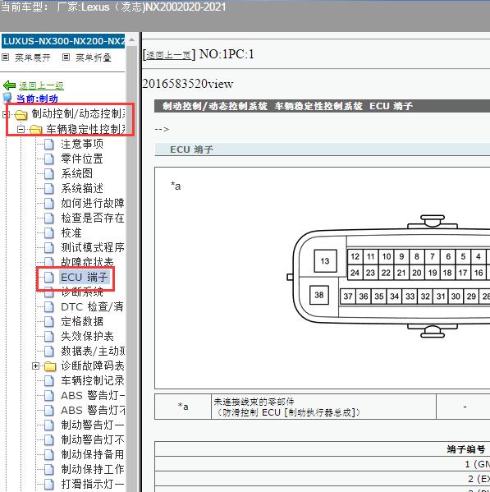Open the 校准 tree item
490x492 pixels.
[x=71, y=233]
